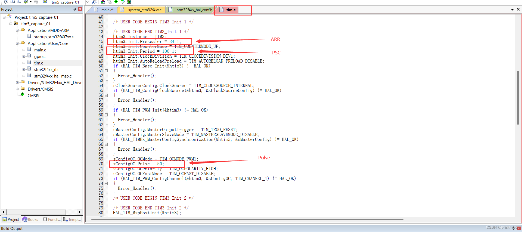Close the Project panel
Screen dimensions: 522x232
pos(80,9)
